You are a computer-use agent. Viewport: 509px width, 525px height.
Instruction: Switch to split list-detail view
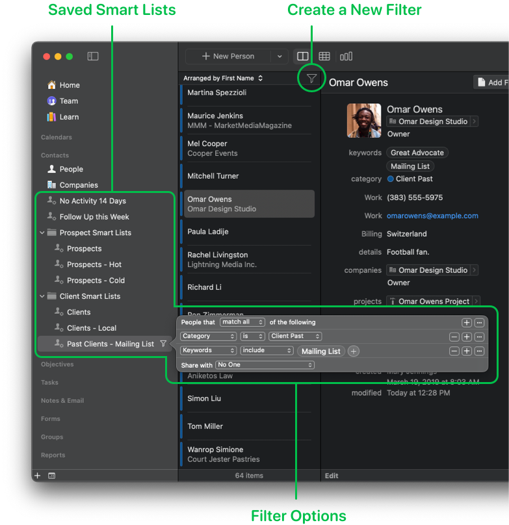click(302, 57)
